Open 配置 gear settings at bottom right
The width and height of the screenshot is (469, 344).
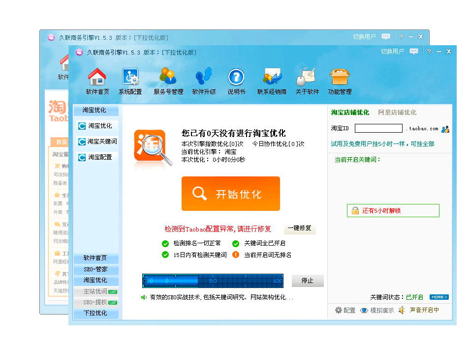345,310
